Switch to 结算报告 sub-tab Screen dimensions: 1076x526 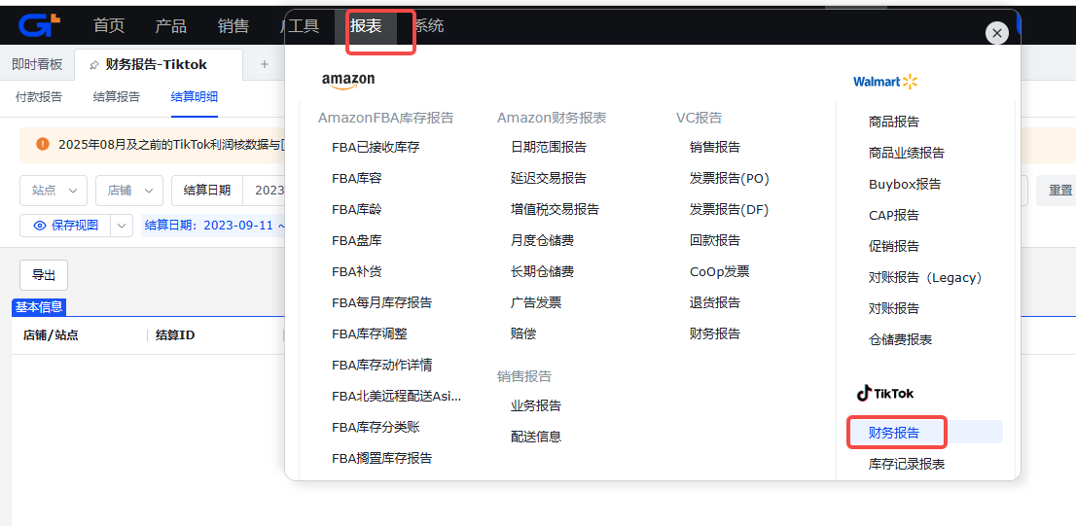(x=117, y=96)
